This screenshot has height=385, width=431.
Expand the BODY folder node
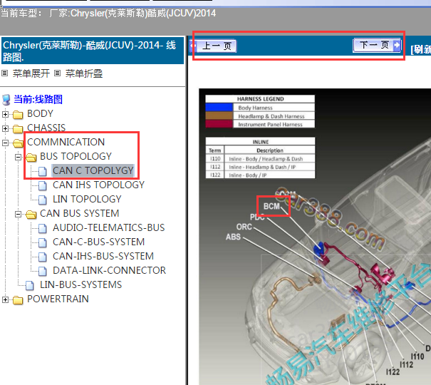5,114
